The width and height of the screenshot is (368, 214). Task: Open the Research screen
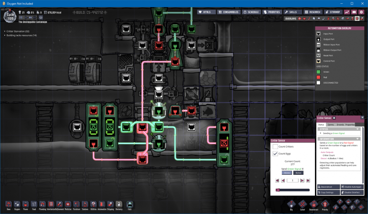coord(313,12)
